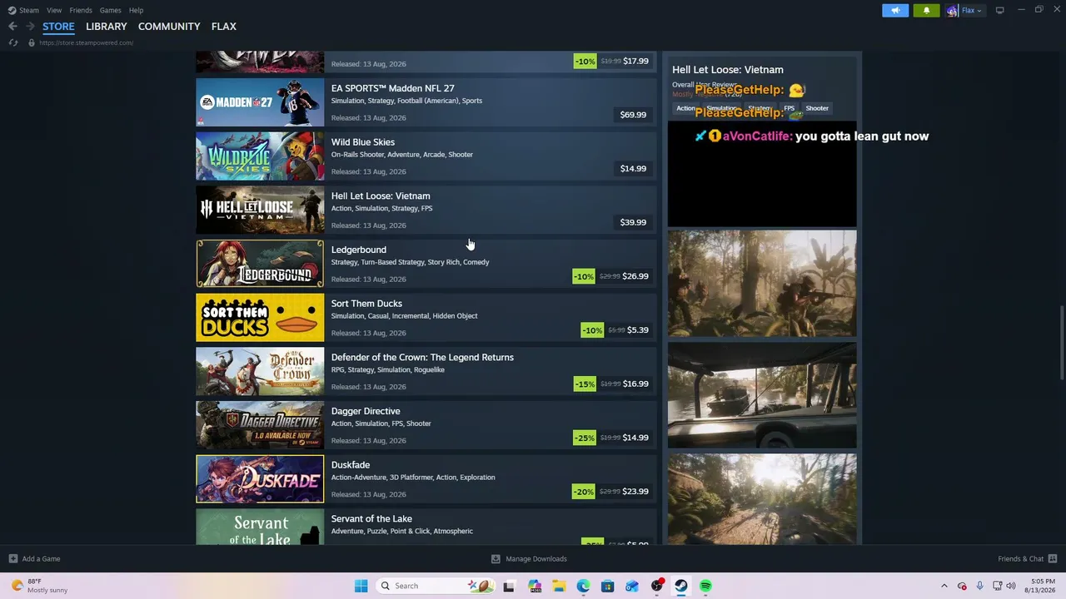
Task: Click the volume speaker tray icon
Action: pyautogui.click(x=1011, y=586)
